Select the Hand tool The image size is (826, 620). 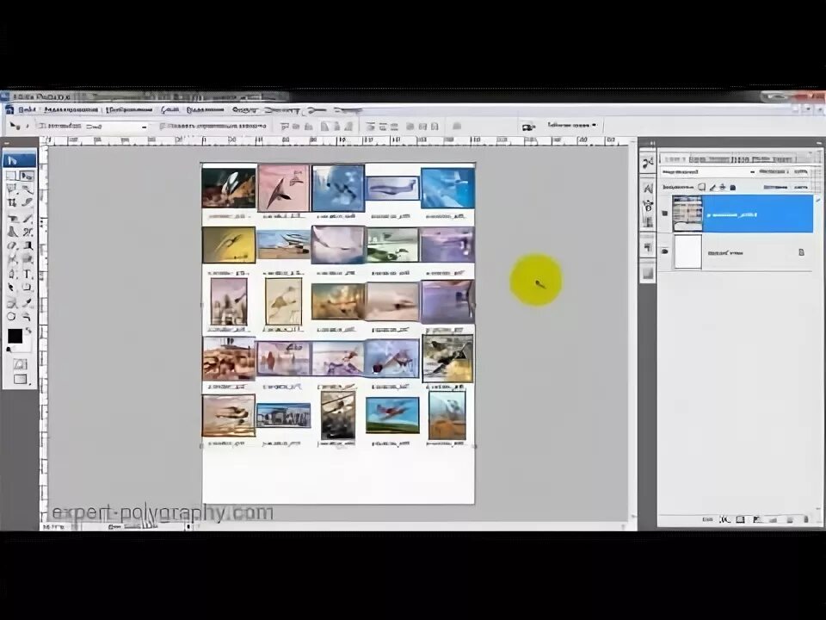pos(11,316)
